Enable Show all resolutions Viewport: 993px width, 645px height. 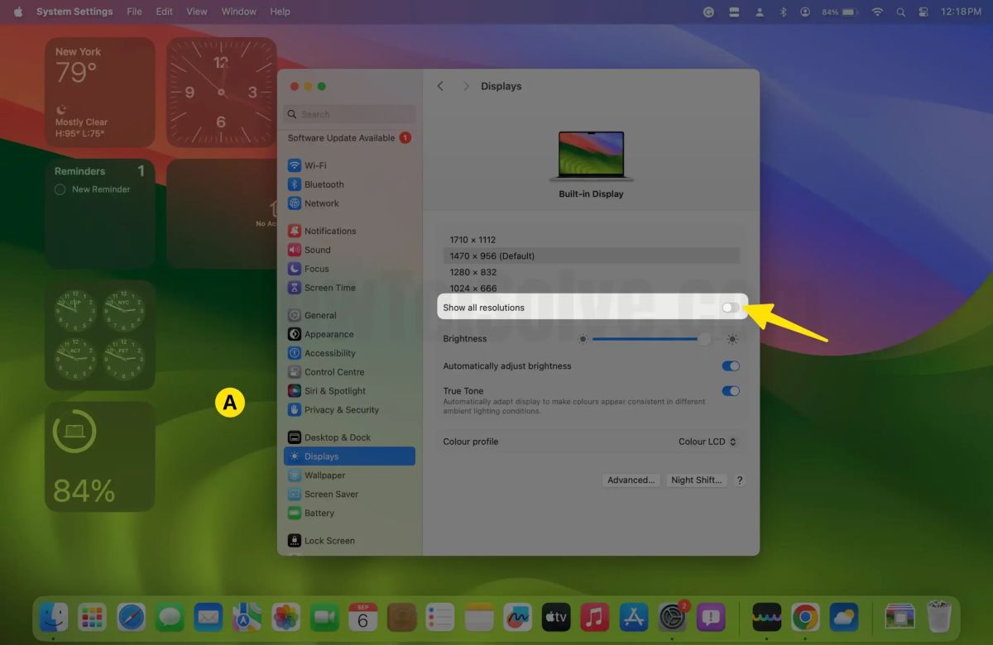729,307
